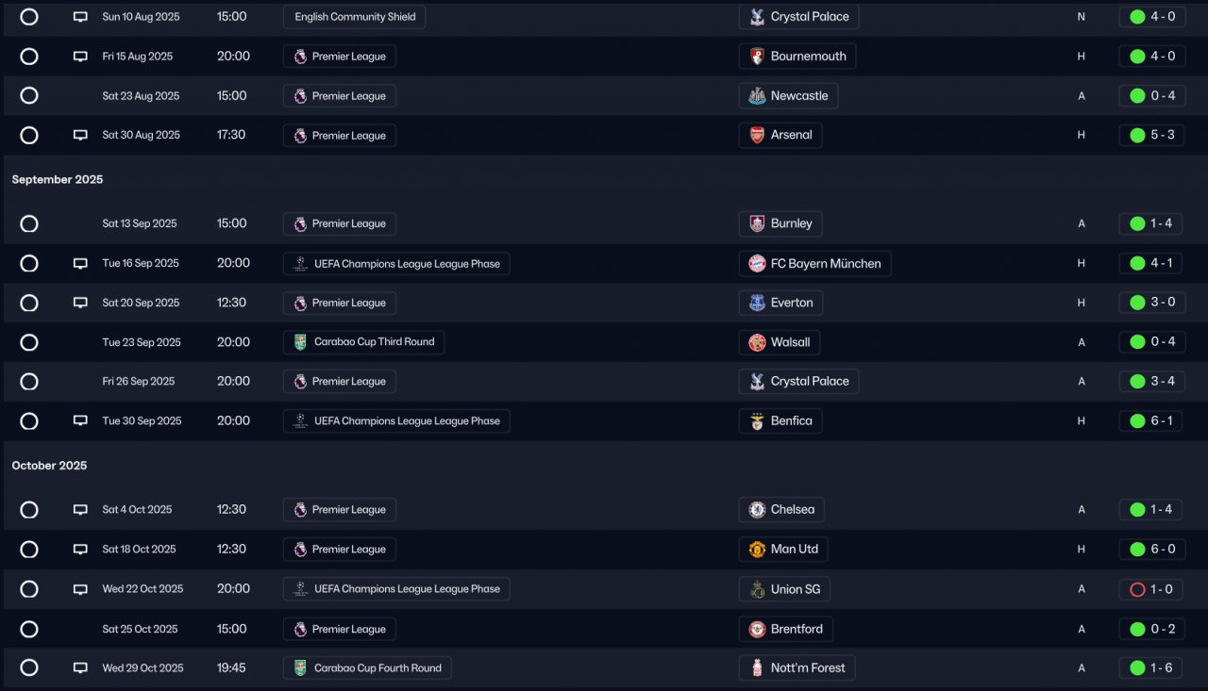Click the TV icon for the Chelsea fixture

80,510
